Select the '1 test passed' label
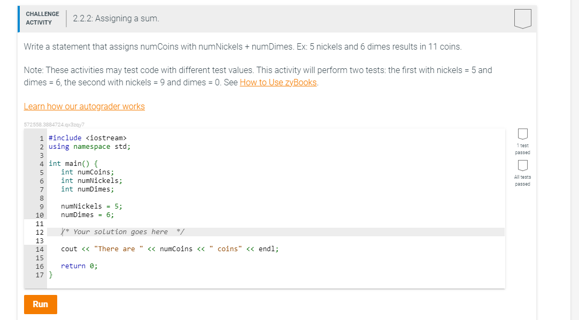 pos(522,149)
